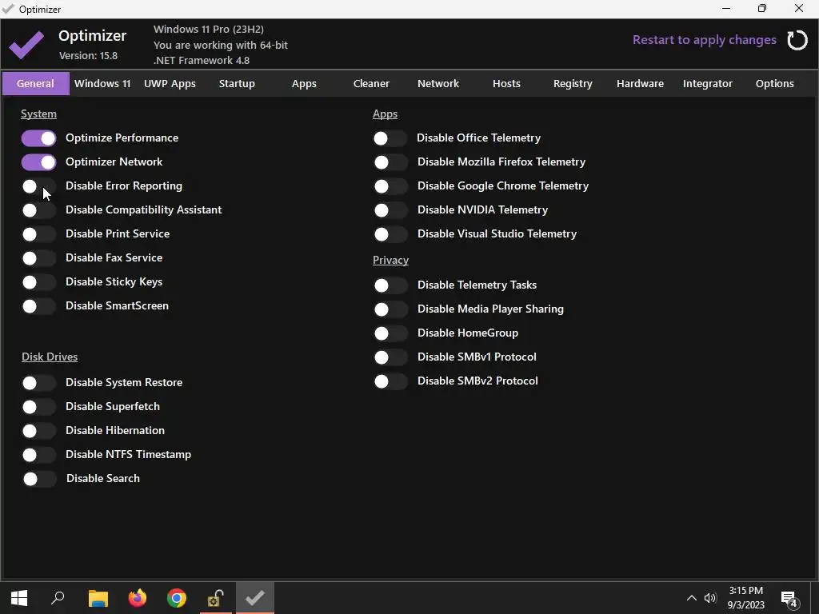This screenshot has height=614, width=819.
Task: Click the restart circular arrow icon
Action: point(797,40)
